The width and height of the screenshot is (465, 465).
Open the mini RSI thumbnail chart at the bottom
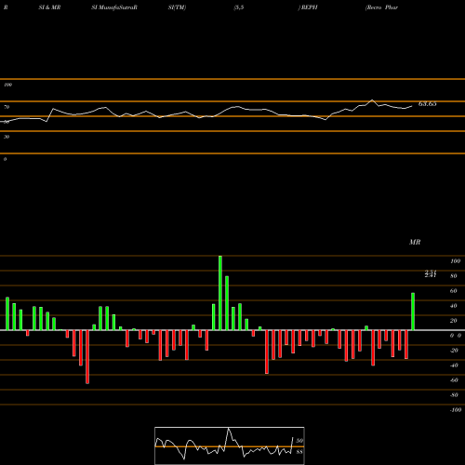click(230, 445)
